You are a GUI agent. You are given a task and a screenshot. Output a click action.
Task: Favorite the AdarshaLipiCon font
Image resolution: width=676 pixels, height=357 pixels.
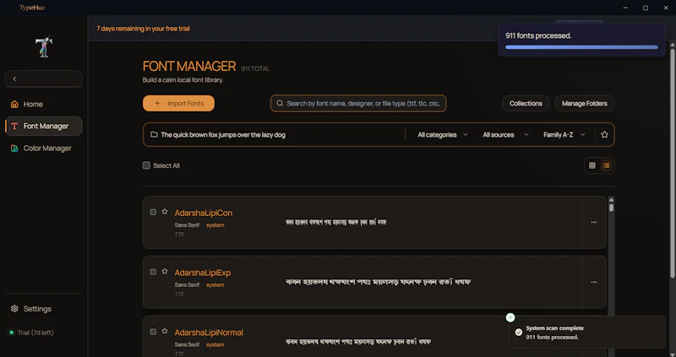click(x=165, y=212)
